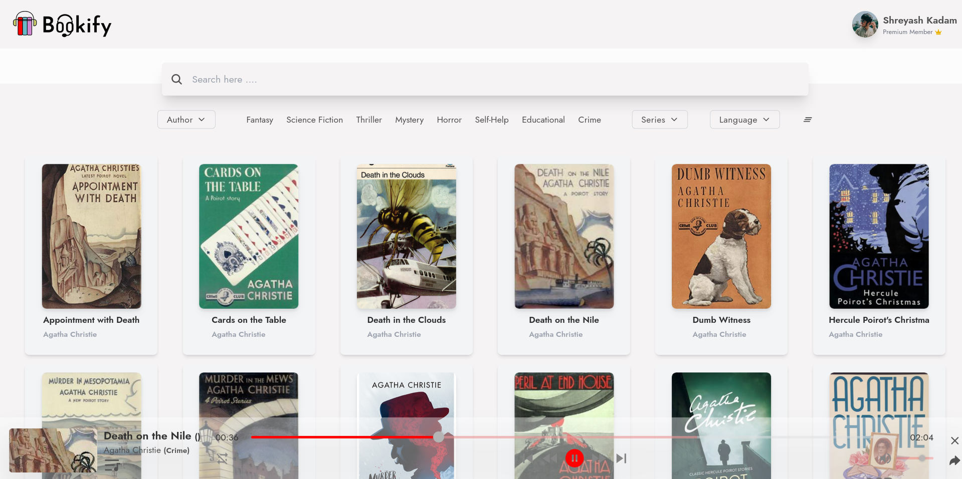The width and height of the screenshot is (962, 479).
Task: Click Agatha Christie under Cards on the Table
Action: point(238,334)
